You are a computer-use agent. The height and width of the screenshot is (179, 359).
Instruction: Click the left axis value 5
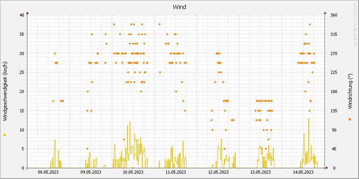click(x=23, y=149)
